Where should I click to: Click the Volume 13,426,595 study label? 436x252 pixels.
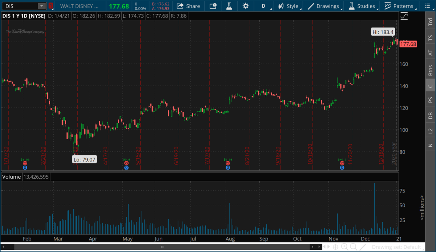(25, 177)
